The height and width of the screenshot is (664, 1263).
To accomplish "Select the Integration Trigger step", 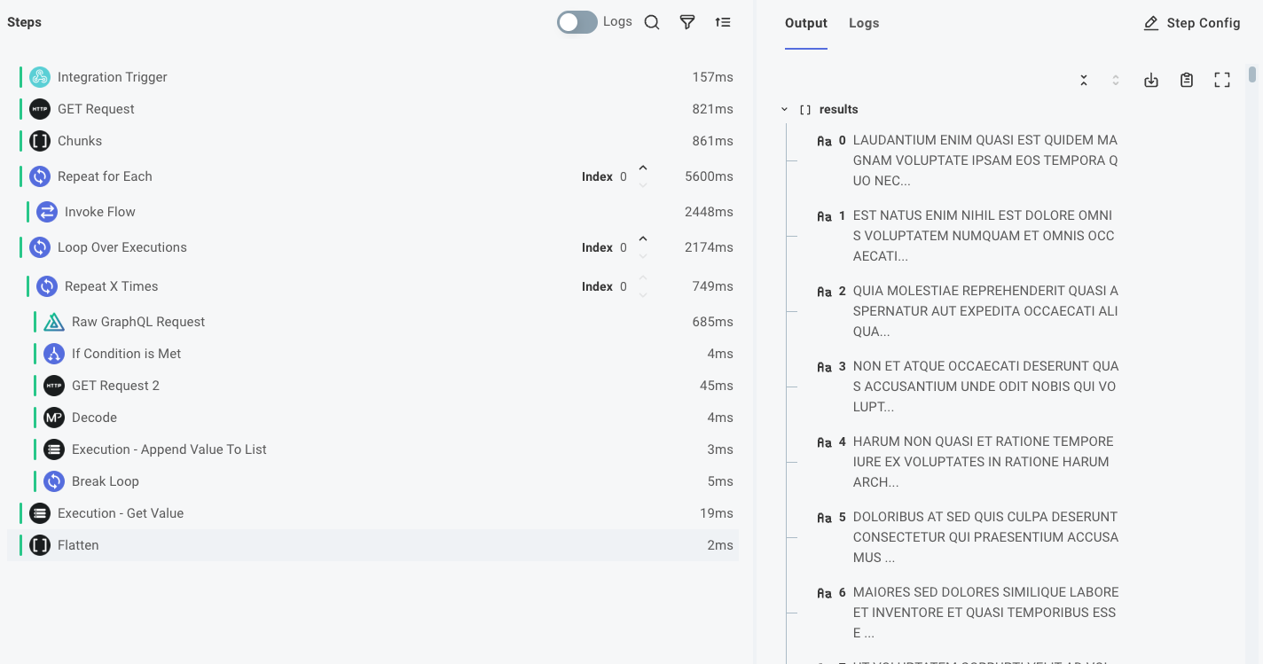I will pos(113,77).
